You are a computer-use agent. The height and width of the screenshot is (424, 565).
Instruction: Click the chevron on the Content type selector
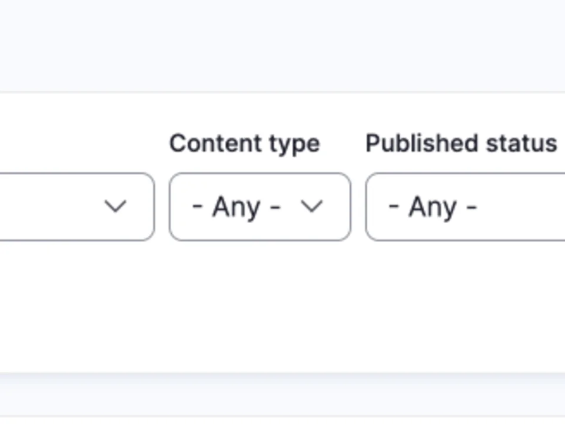tap(312, 206)
